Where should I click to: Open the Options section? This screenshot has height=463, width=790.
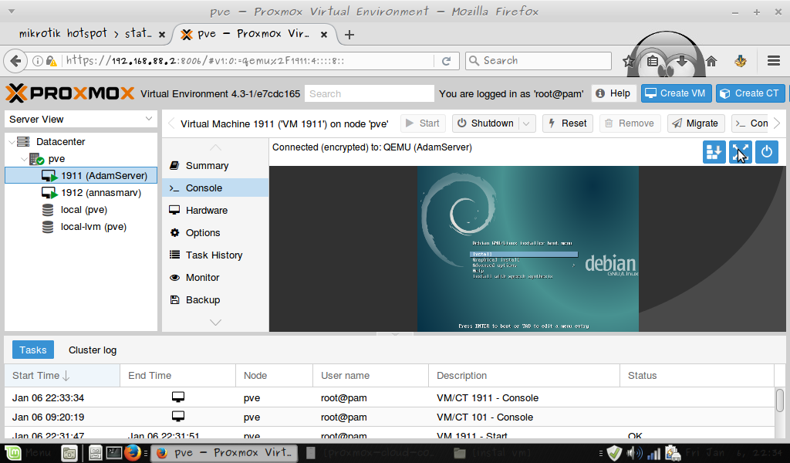pos(215,233)
